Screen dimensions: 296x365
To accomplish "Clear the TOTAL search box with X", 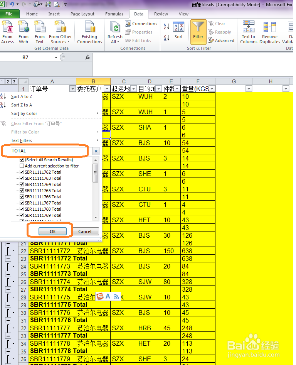I will (x=96, y=151).
